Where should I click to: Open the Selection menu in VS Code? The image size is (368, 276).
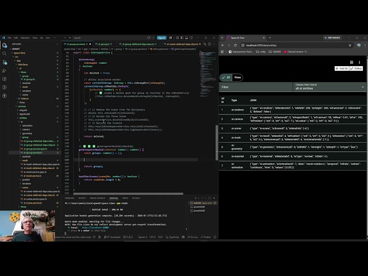25,38
